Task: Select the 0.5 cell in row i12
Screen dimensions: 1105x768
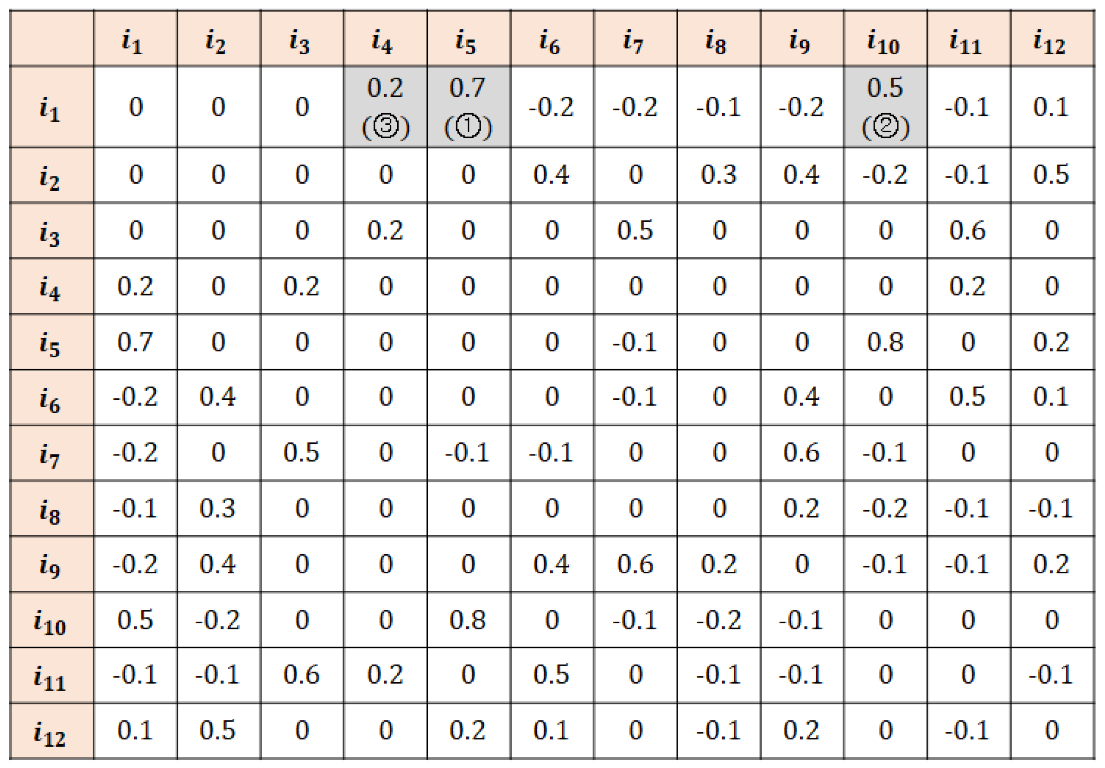Action: coord(218,731)
